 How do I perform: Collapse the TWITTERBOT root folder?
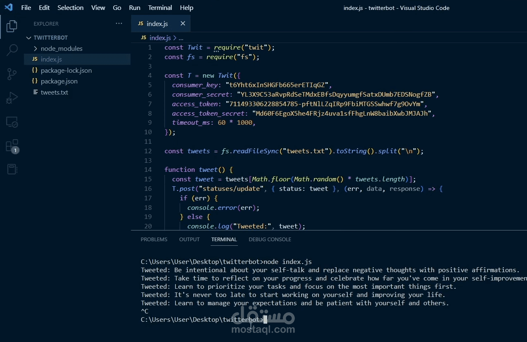[x=28, y=38]
